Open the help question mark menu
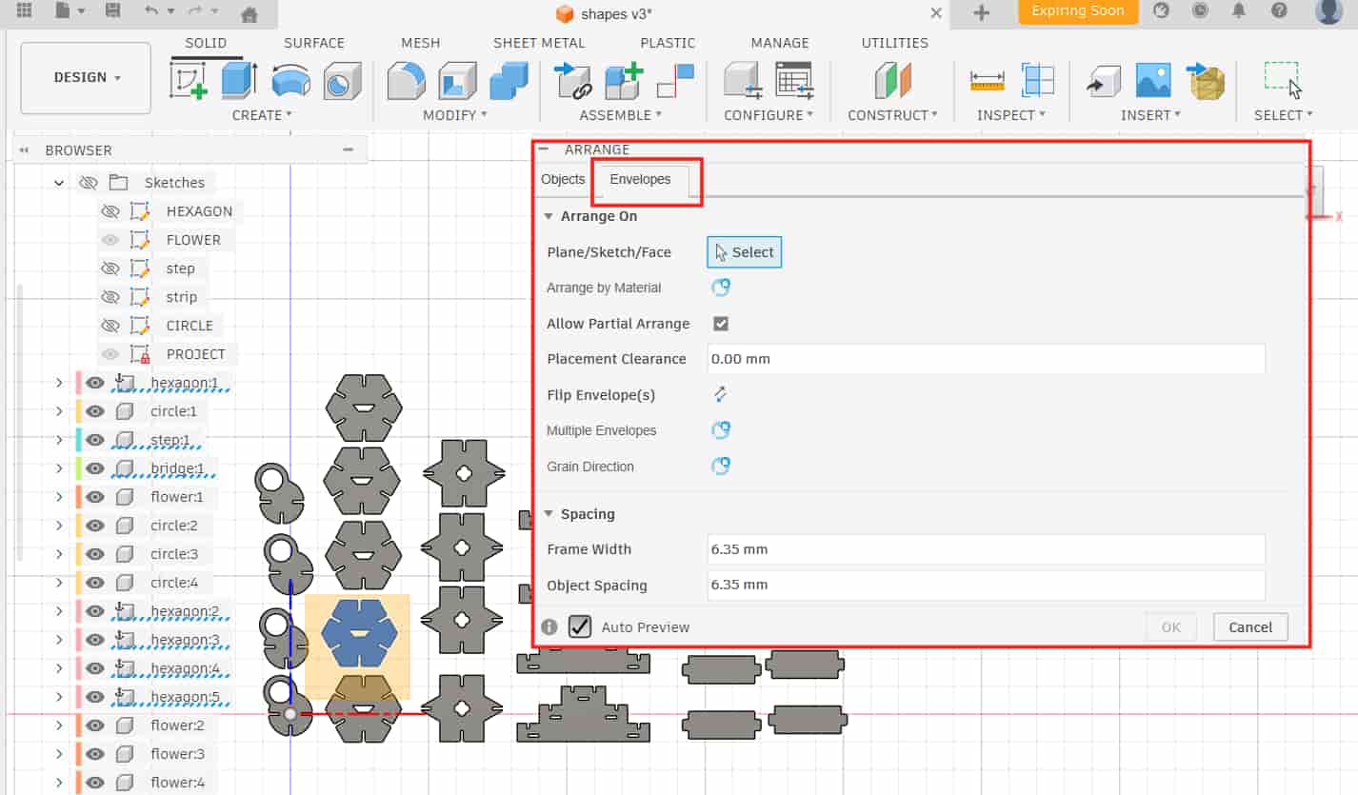Screen dimensions: 1358x795 tap(1279, 11)
